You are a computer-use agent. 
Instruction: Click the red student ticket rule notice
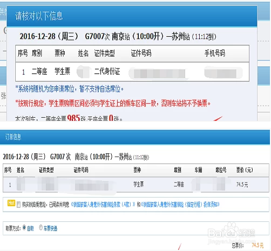[x=113, y=103]
